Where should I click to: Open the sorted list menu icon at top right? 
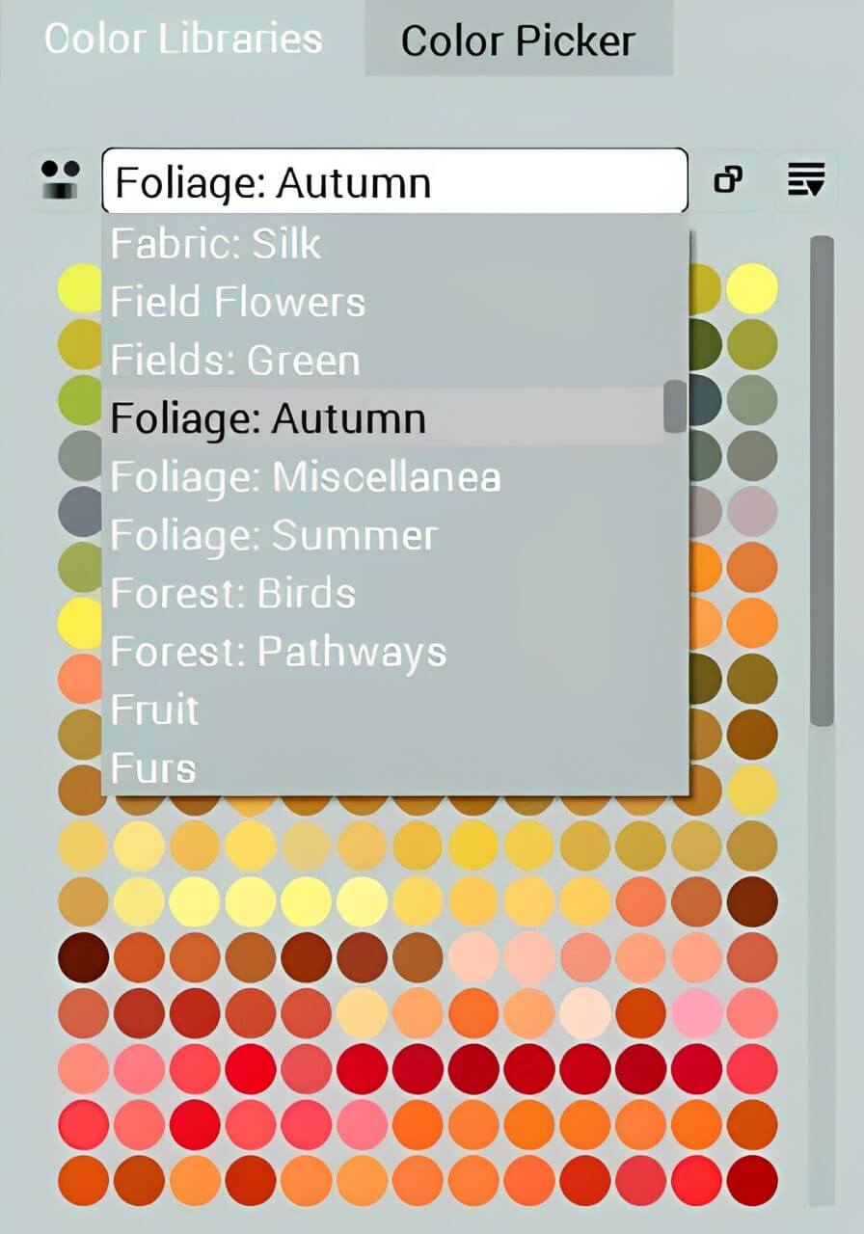(x=806, y=179)
